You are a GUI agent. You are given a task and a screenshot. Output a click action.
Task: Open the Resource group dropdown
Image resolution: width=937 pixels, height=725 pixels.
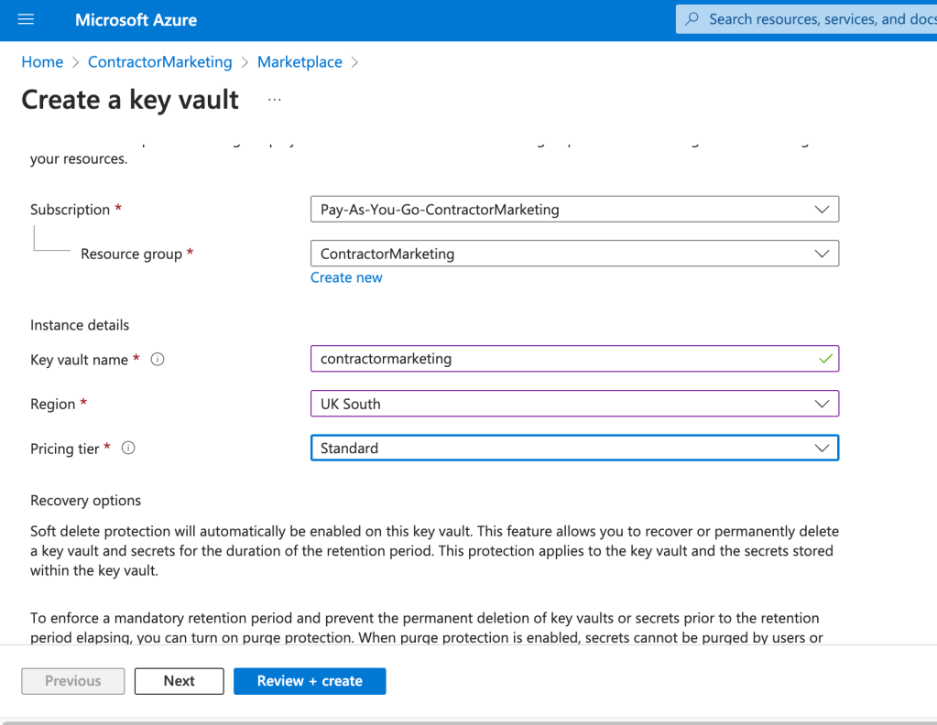click(x=574, y=254)
